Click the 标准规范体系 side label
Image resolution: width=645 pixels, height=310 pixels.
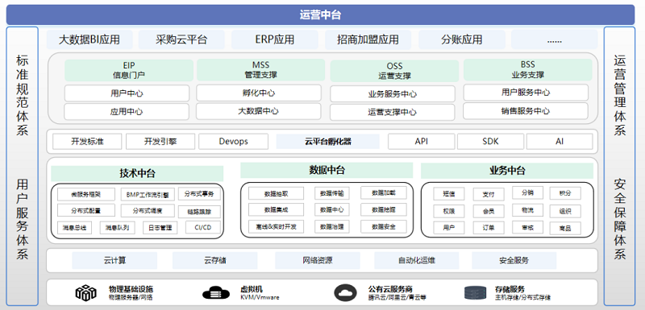pyautogui.click(x=23, y=95)
